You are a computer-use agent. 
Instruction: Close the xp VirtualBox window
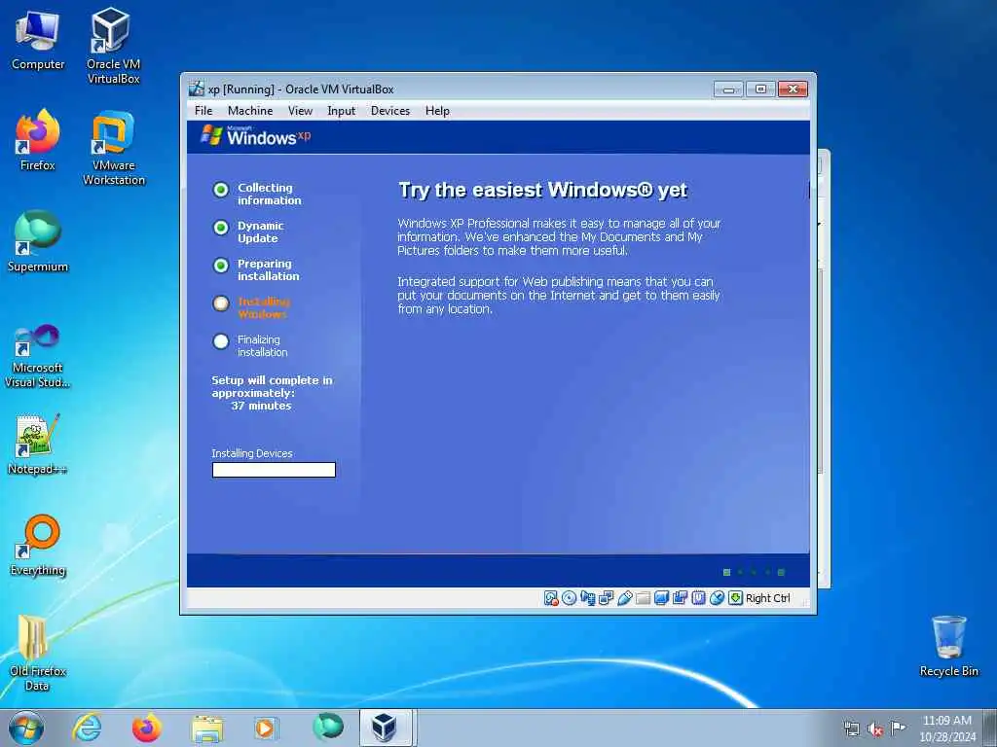[x=794, y=89]
